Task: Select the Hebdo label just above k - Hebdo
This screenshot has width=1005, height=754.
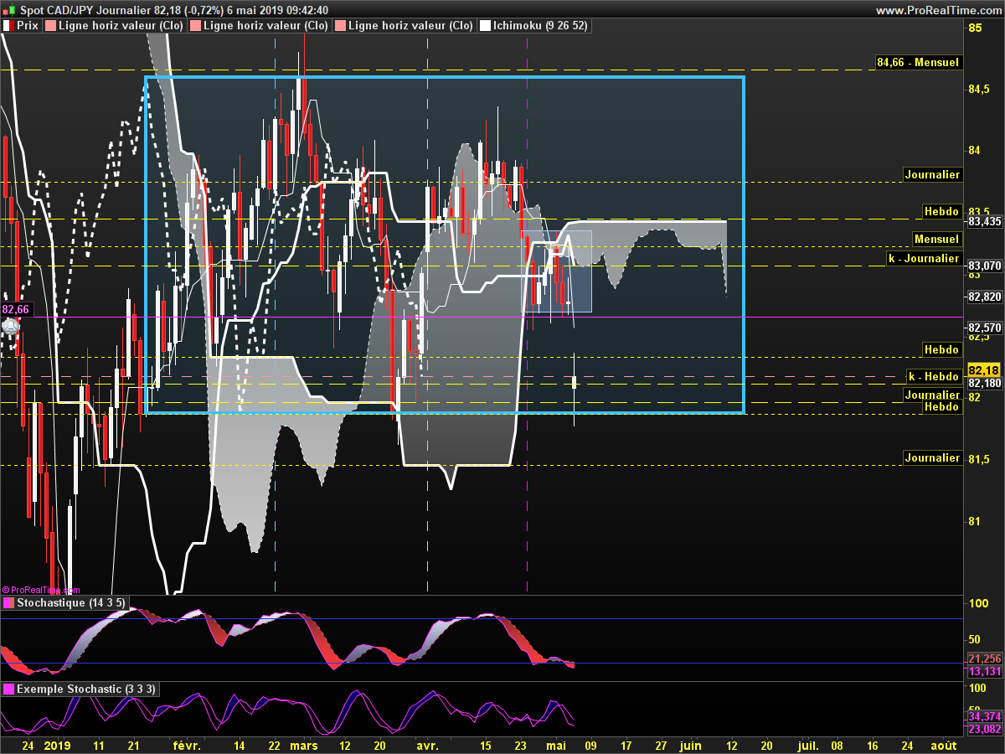Action: tap(941, 349)
